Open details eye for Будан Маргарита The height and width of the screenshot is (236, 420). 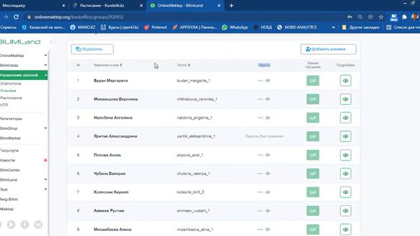click(x=346, y=81)
